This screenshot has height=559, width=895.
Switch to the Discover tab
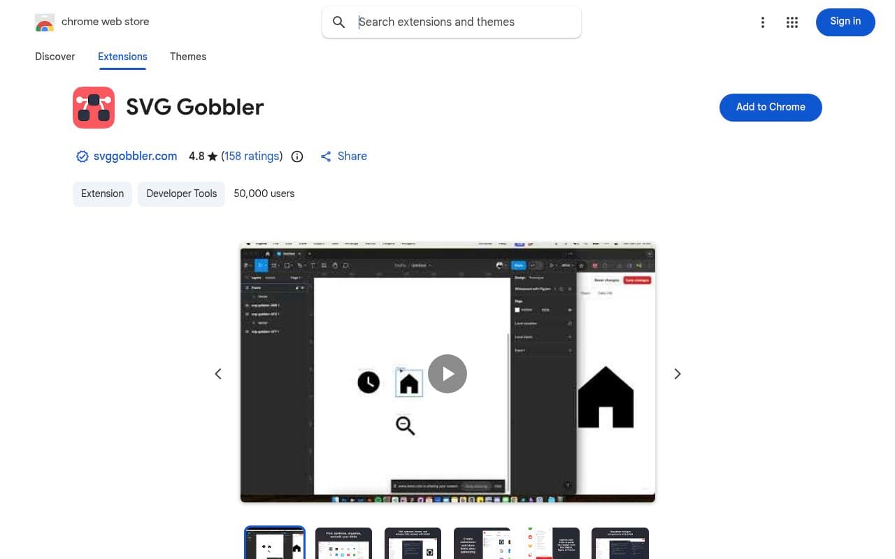coord(55,57)
